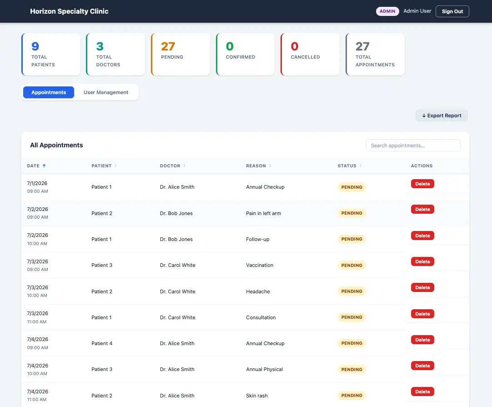492x407 pixels.
Task: Export the appointments report
Action: click(442, 116)
